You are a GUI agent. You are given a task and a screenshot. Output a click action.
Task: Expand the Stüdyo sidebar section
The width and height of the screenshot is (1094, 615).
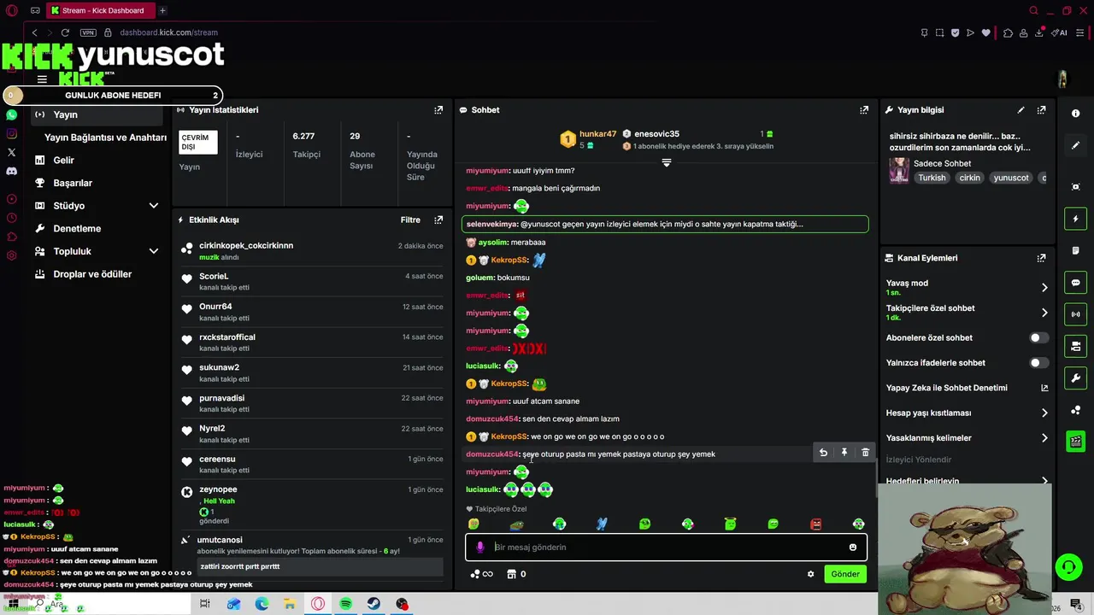point(154,206)
